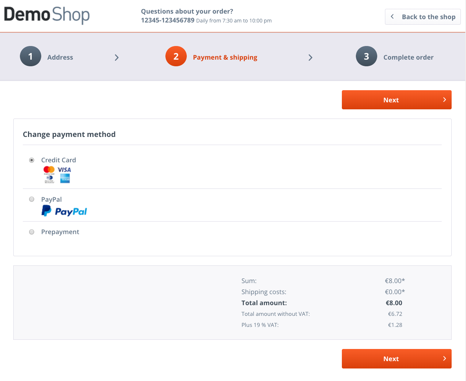Click the step 1 Address circle icon
This screenshot has height=381, width=466.
(31, 56)
